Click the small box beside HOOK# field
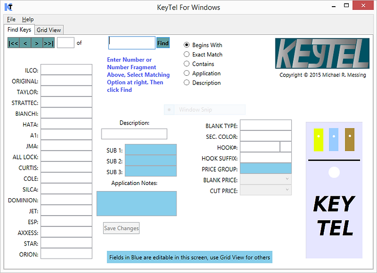Viewport: 377px width, 273px height. click(286, 146)
